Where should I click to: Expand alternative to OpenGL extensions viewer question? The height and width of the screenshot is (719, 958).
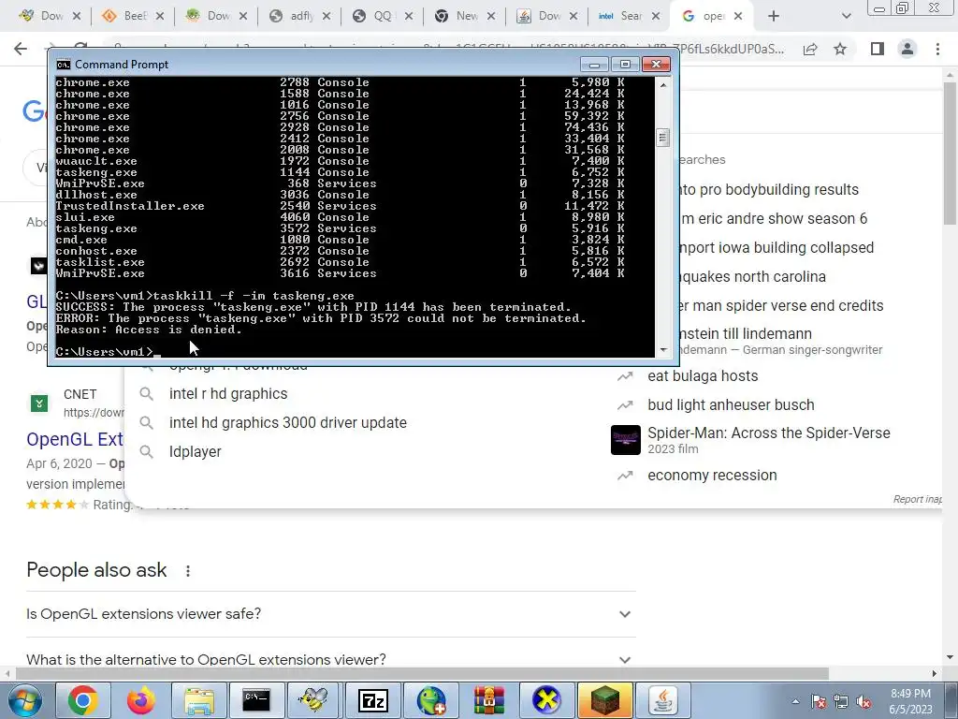coord(330,660)
